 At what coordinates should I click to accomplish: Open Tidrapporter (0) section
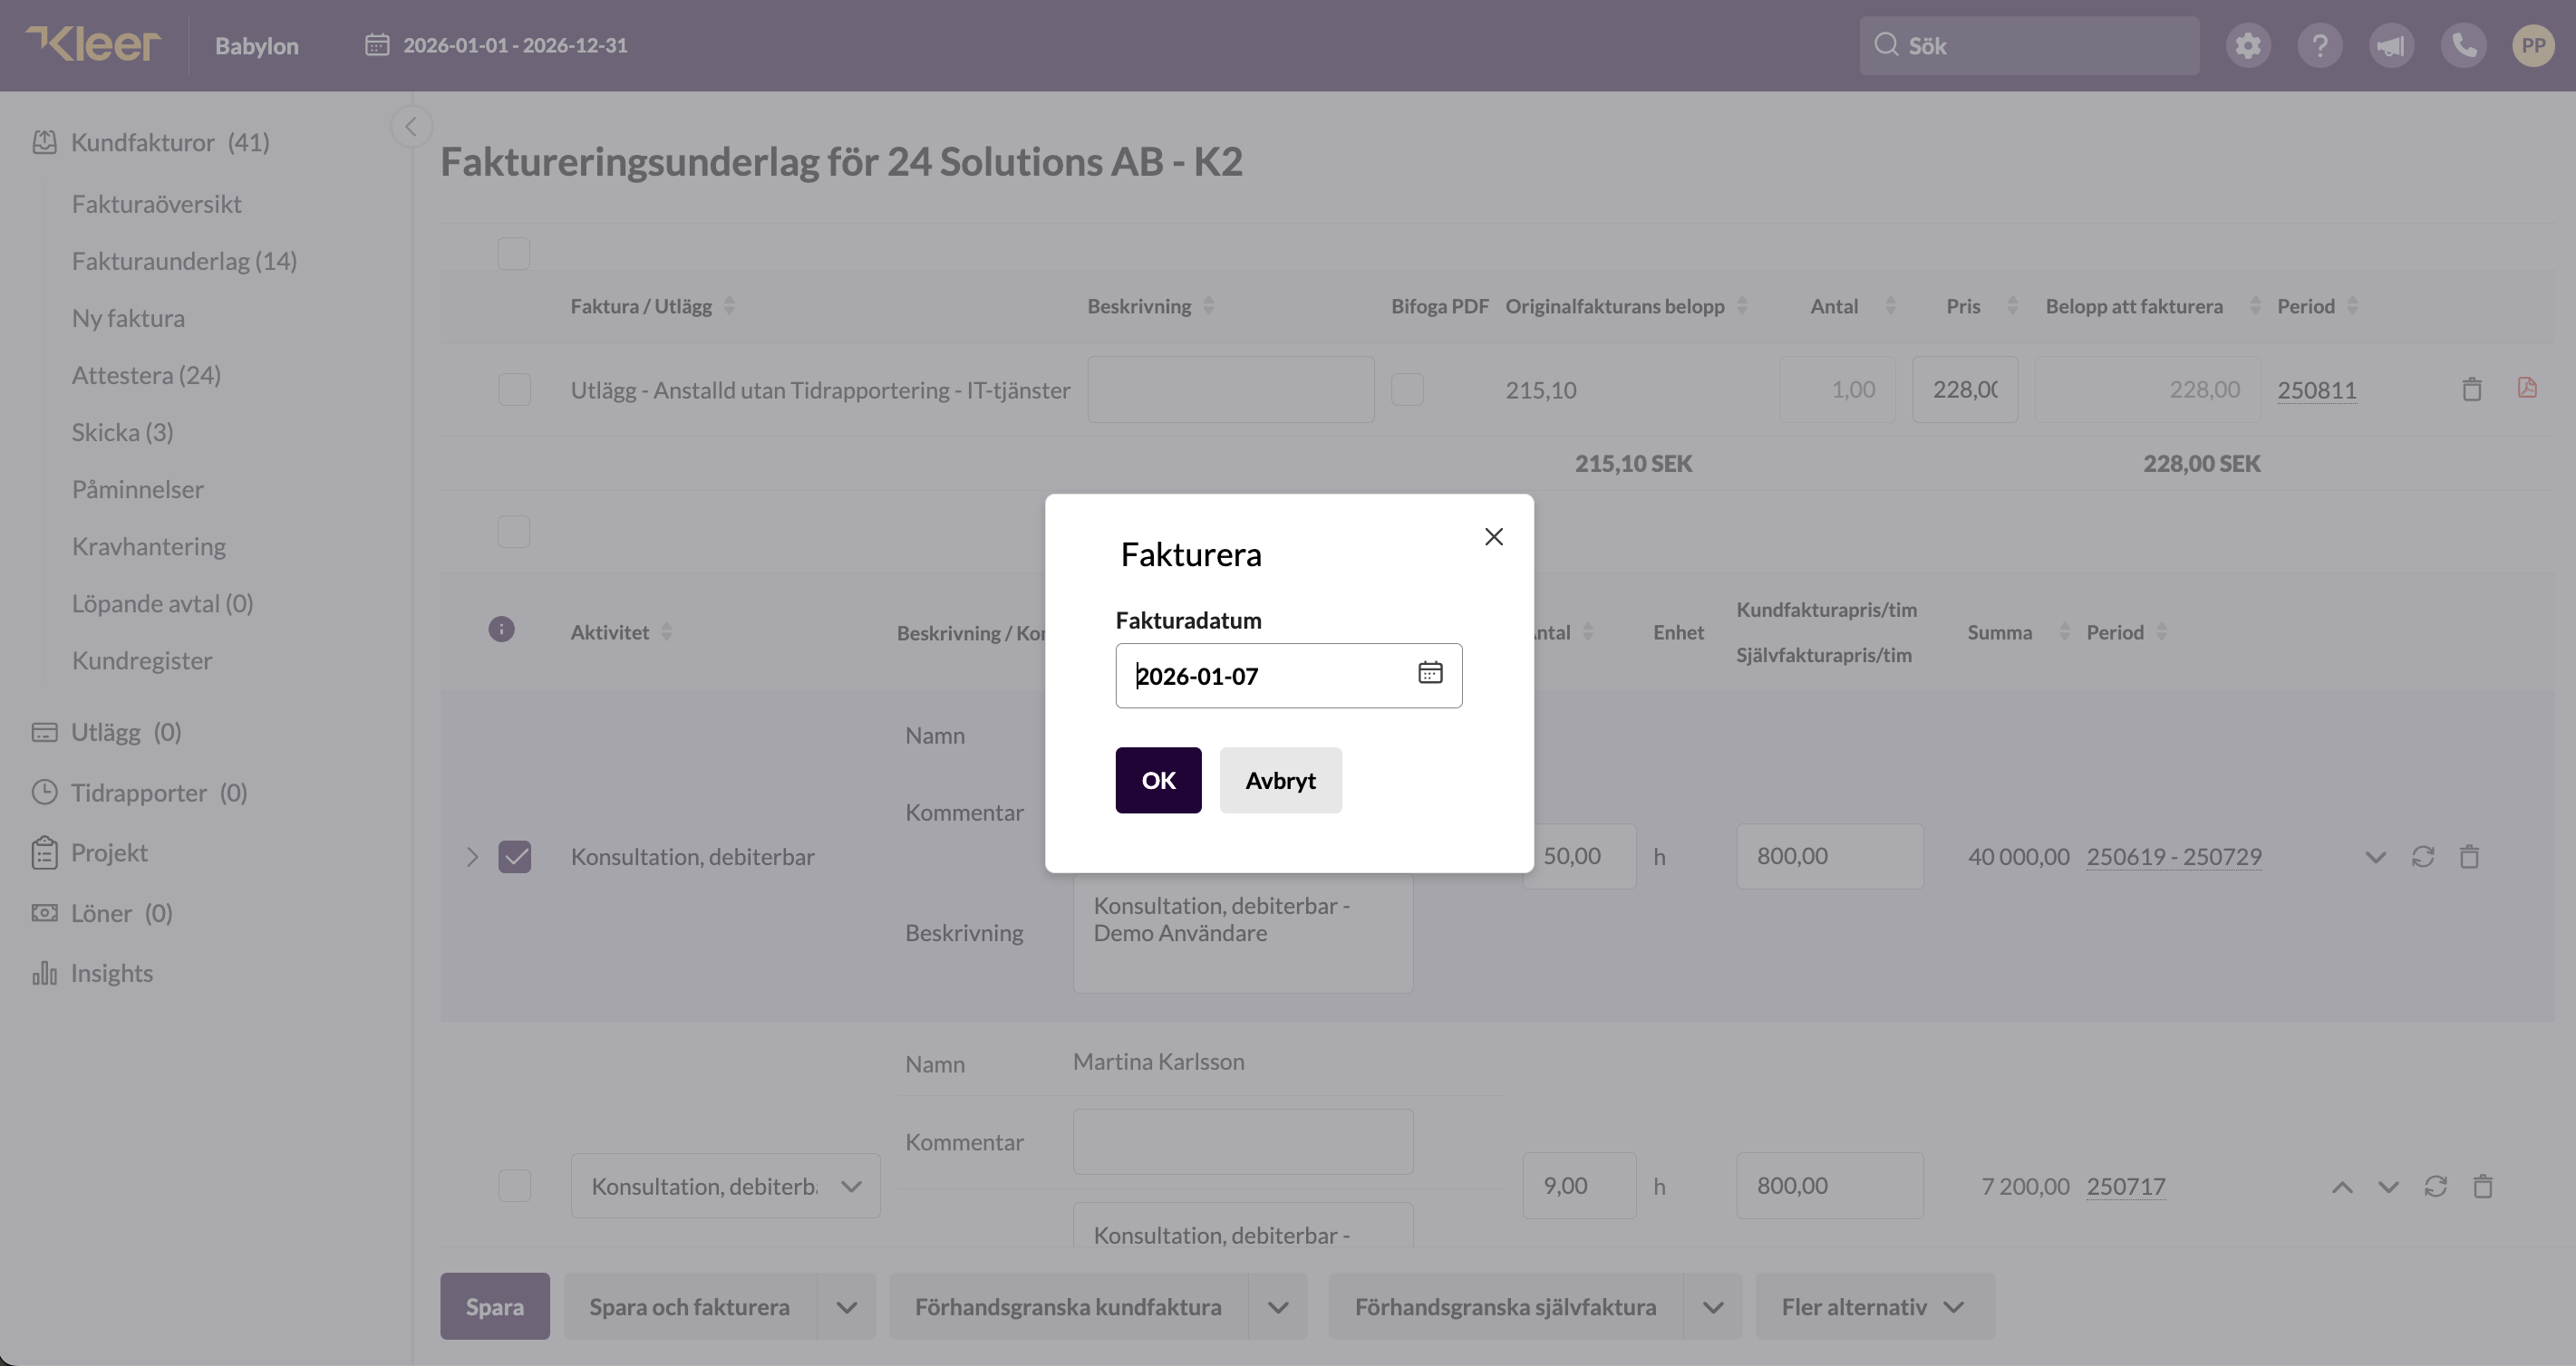[x=139, y=793]
